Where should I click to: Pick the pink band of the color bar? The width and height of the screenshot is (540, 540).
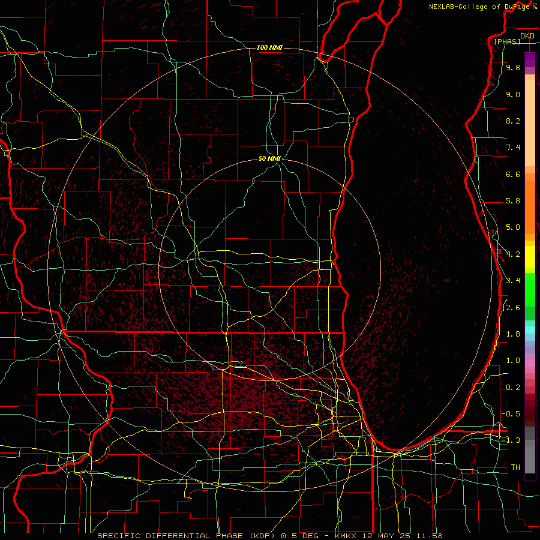(x=530, y=364)
